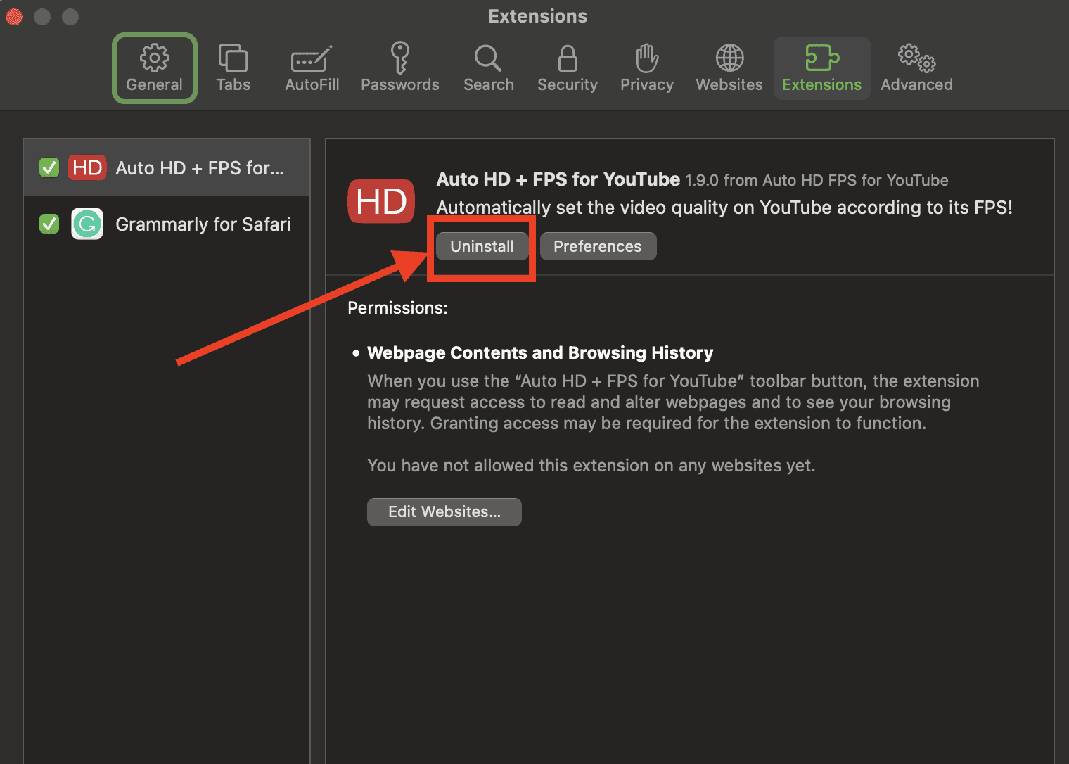Viewport: 1069px width, 764px height.
Task: Click the Grammarly green G icon
Action: pos(87,224)
